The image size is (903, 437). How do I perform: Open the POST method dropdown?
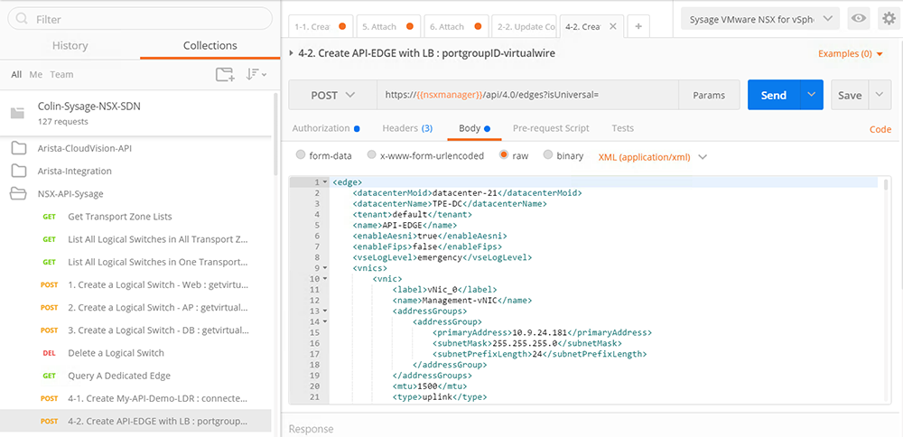332,95
